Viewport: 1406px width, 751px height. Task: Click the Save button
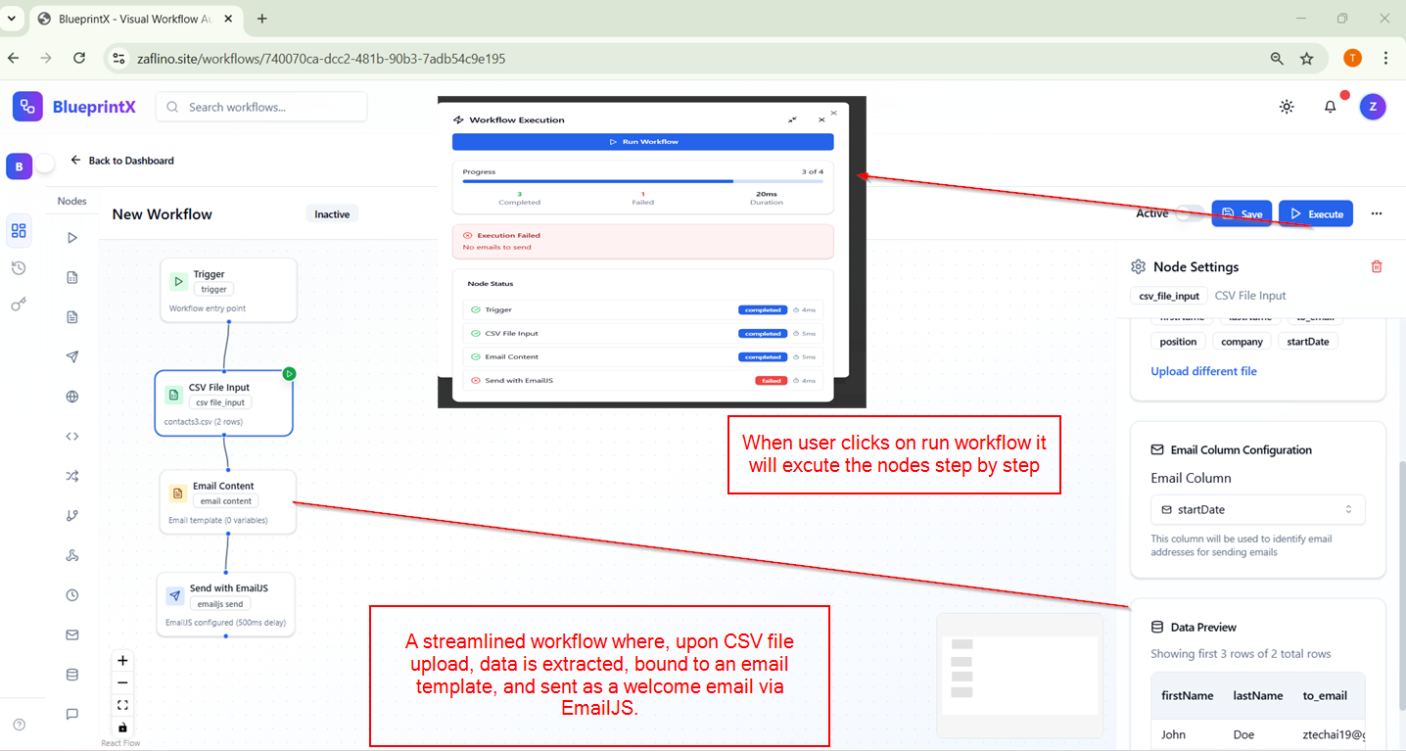pos(1242,213)
